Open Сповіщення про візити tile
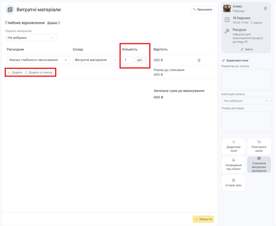Screen dimensions: 276x226 point(233,165)
